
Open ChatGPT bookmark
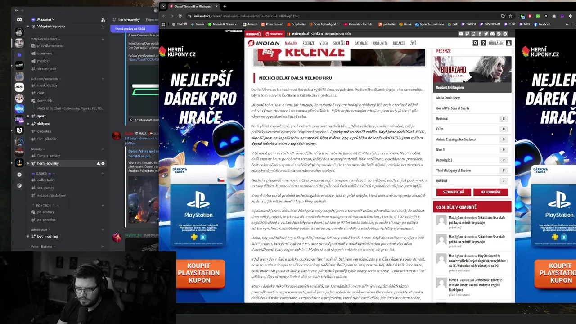pyautogui.click(x=179, y=24)
